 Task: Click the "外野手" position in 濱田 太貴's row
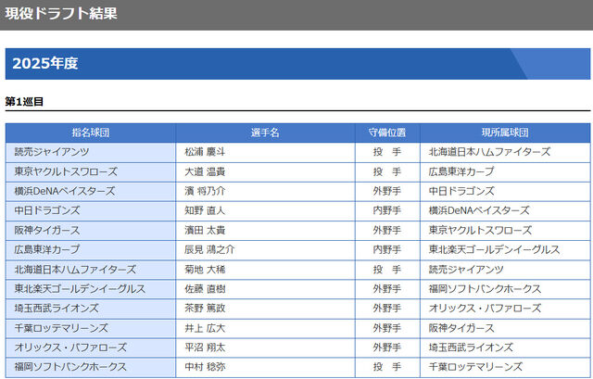387,231
